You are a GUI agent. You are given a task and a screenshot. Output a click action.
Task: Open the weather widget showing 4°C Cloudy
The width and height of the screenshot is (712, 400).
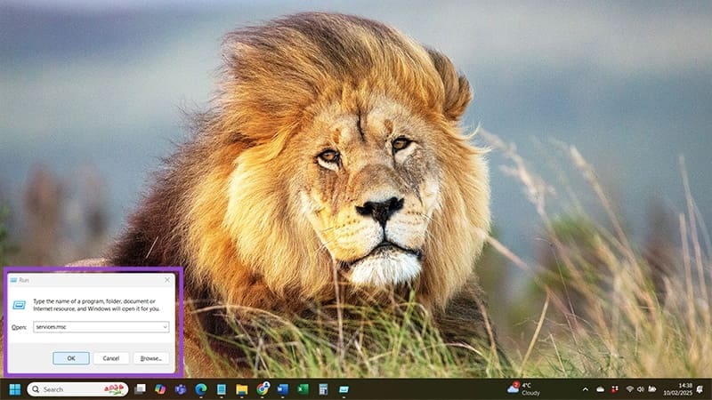[524, 388]
